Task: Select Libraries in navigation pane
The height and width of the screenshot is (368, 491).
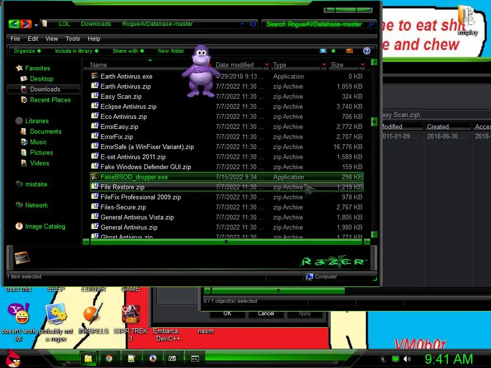Action: click(36, 121)
